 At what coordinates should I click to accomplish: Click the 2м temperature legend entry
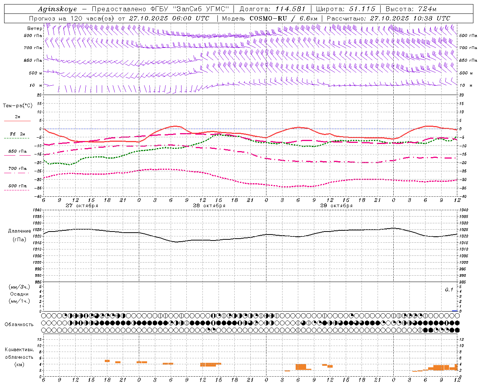pyautogui.click(x=17, y=117)
